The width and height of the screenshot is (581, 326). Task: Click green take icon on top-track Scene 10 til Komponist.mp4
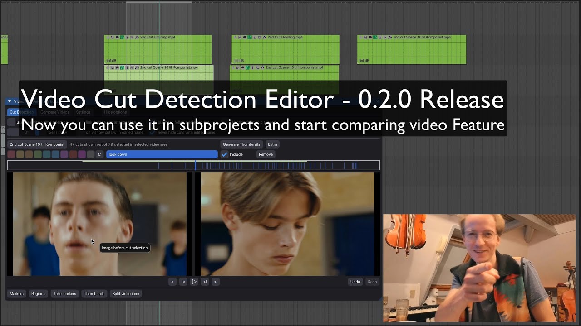(x=375, y=38)
